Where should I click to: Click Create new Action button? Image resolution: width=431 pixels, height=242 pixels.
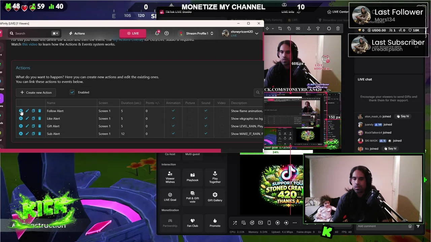(x=36, y=92)
